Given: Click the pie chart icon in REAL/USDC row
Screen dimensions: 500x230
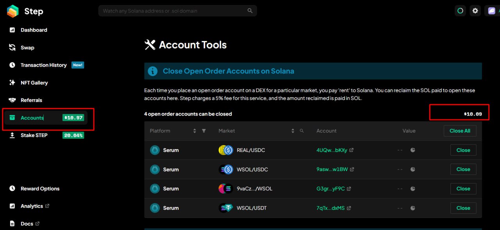Looking at the screenshot, I should pyautogui.click(x=412, y=150).
